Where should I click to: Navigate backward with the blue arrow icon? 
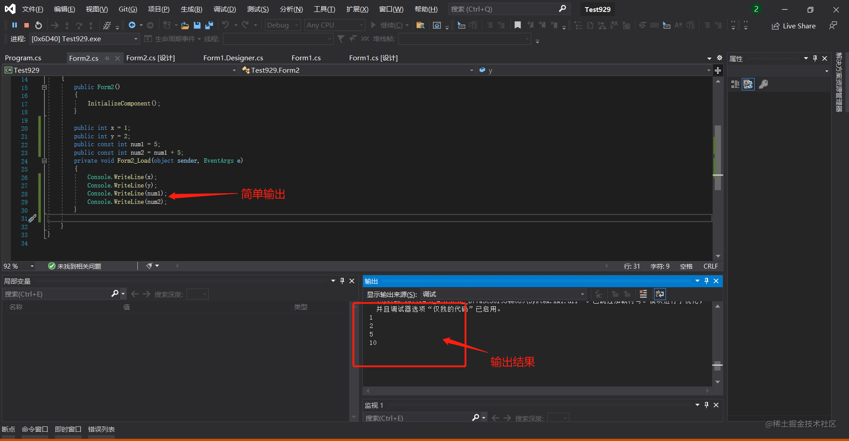tap(132, 25)
